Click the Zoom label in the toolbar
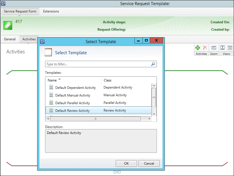This screenshot has width=234, height=176. tap(214, 54)
